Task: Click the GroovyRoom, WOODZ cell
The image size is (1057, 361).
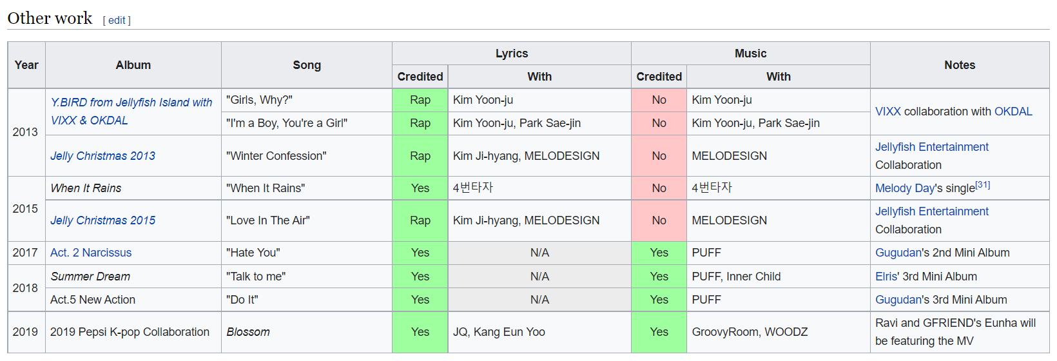Action: coord(779,332)
